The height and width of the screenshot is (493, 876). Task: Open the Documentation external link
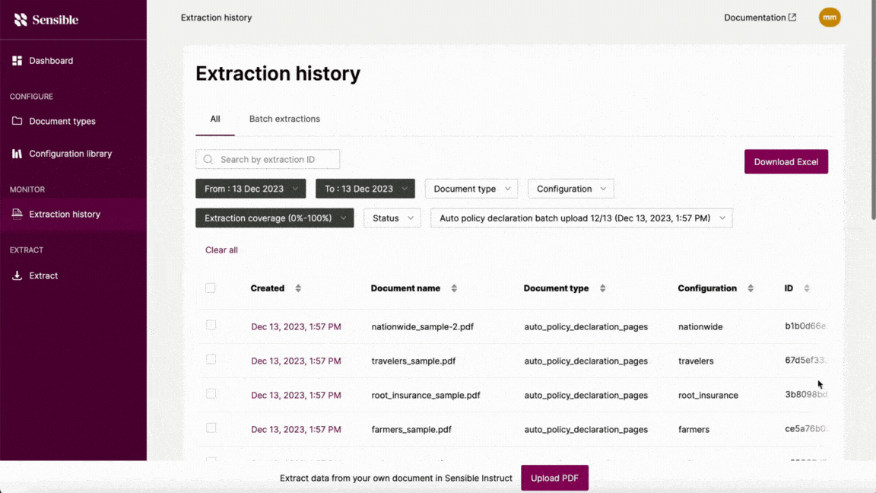point(760,17)
